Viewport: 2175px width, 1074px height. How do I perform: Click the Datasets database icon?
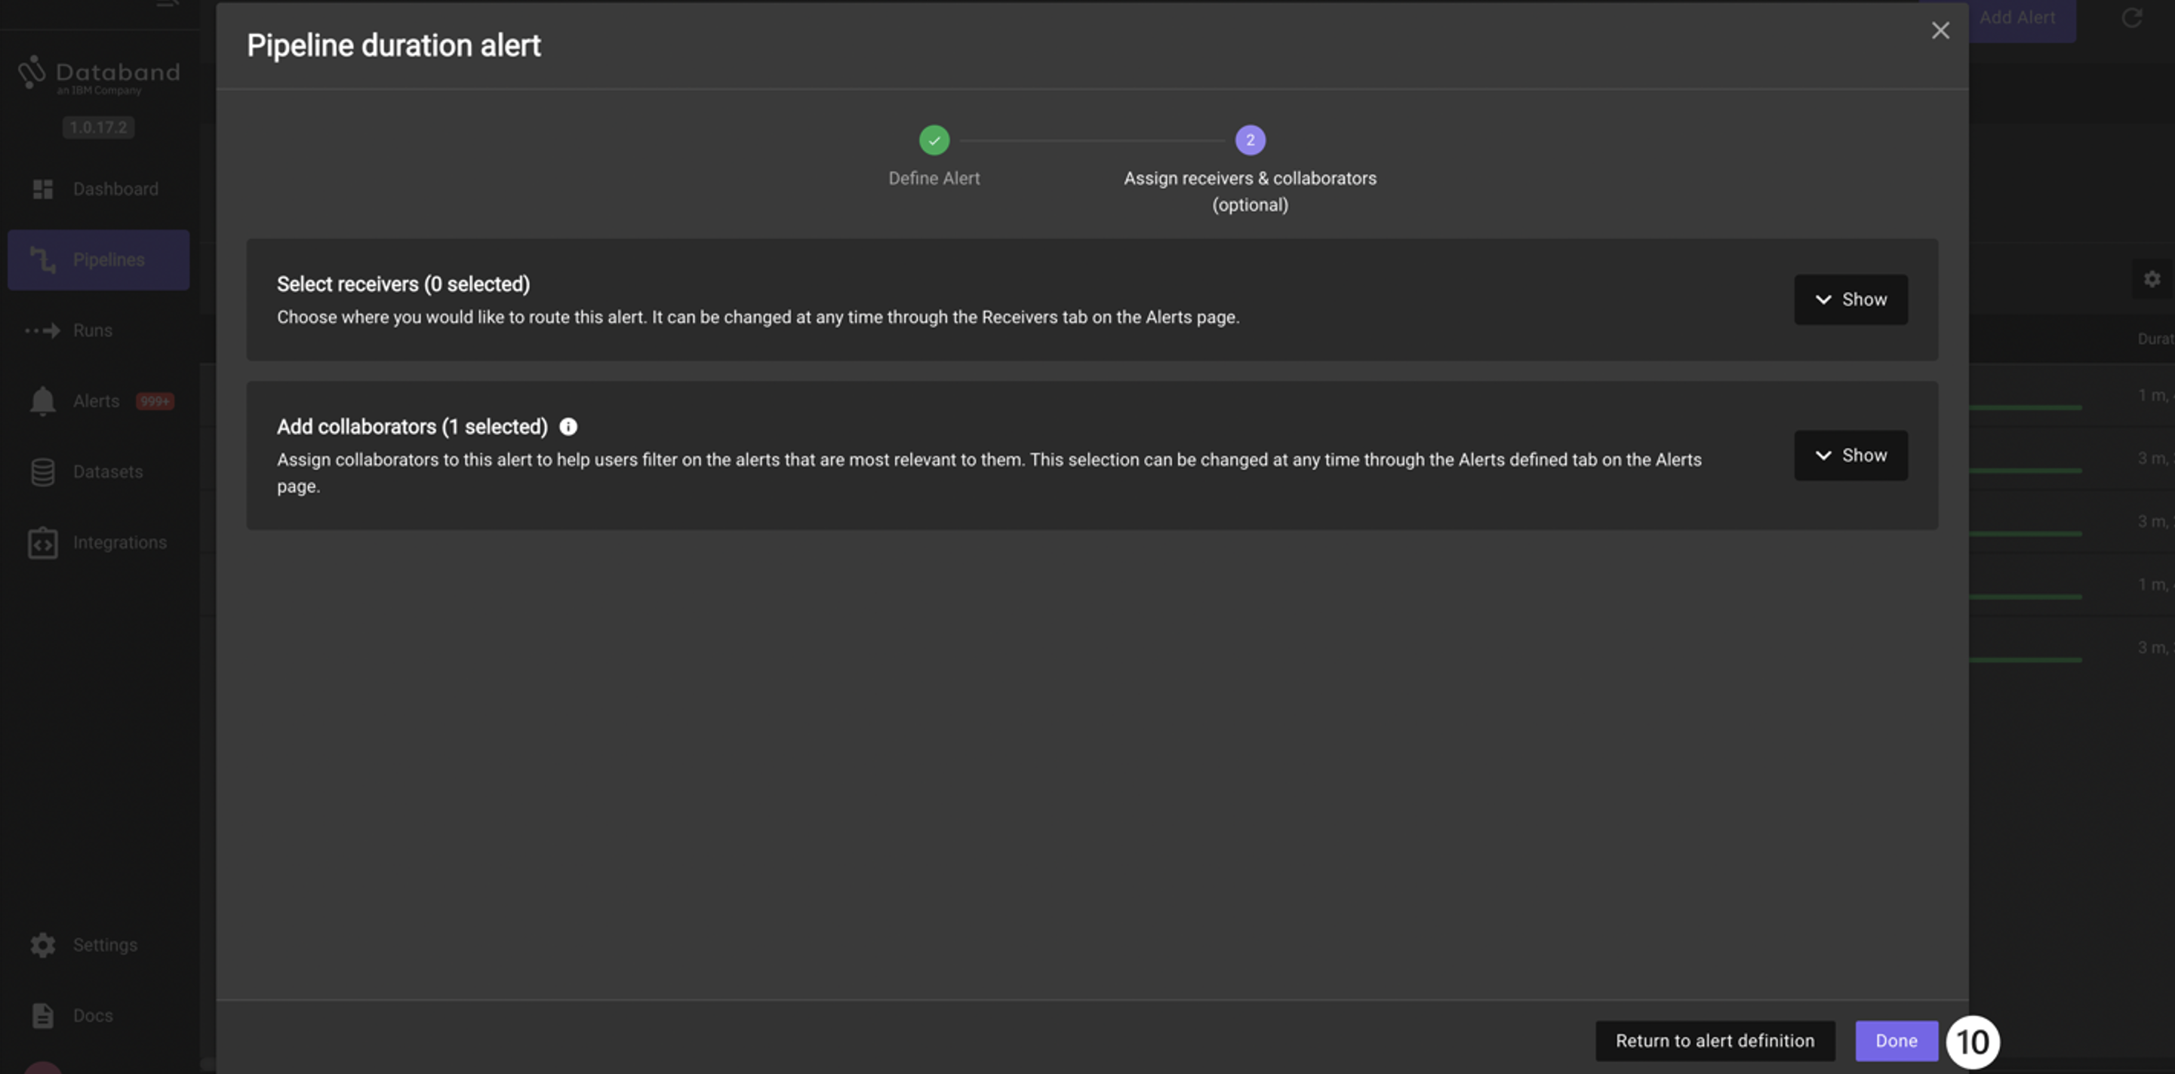click(42, 472)
